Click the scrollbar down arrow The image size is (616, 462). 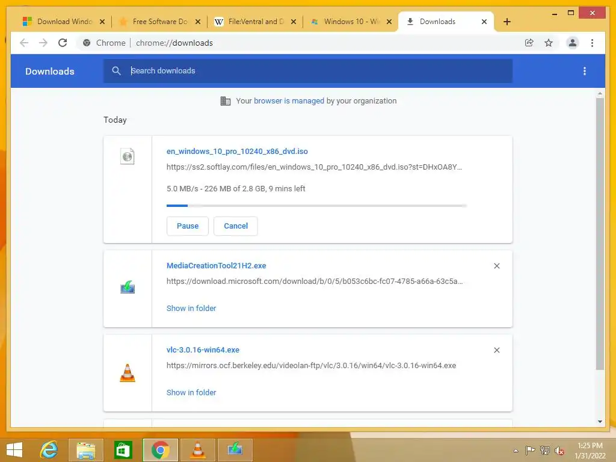coord(600,422)
